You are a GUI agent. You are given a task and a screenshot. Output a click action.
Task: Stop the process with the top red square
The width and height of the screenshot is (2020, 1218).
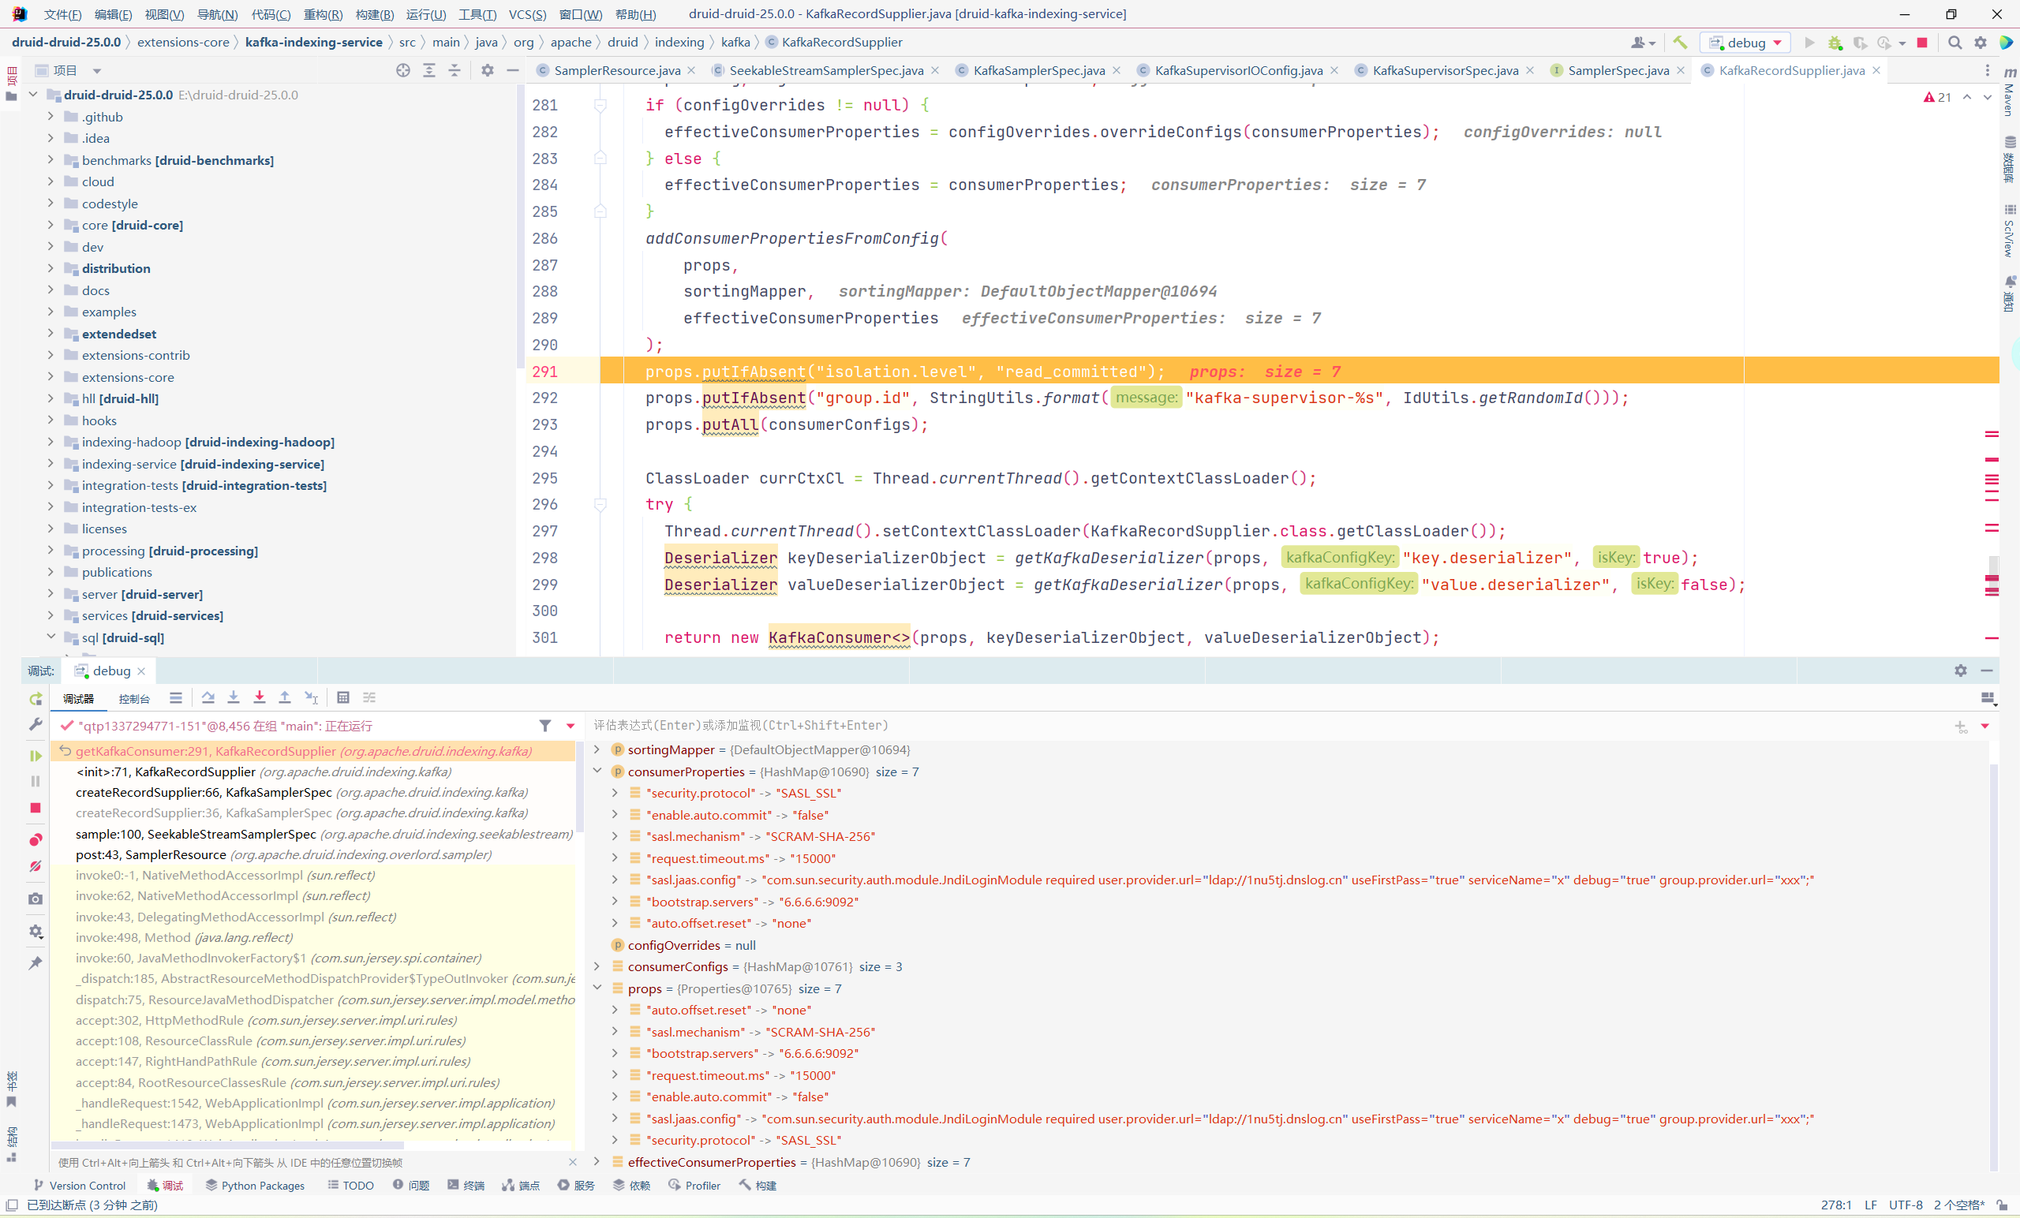click(1921, 43)
